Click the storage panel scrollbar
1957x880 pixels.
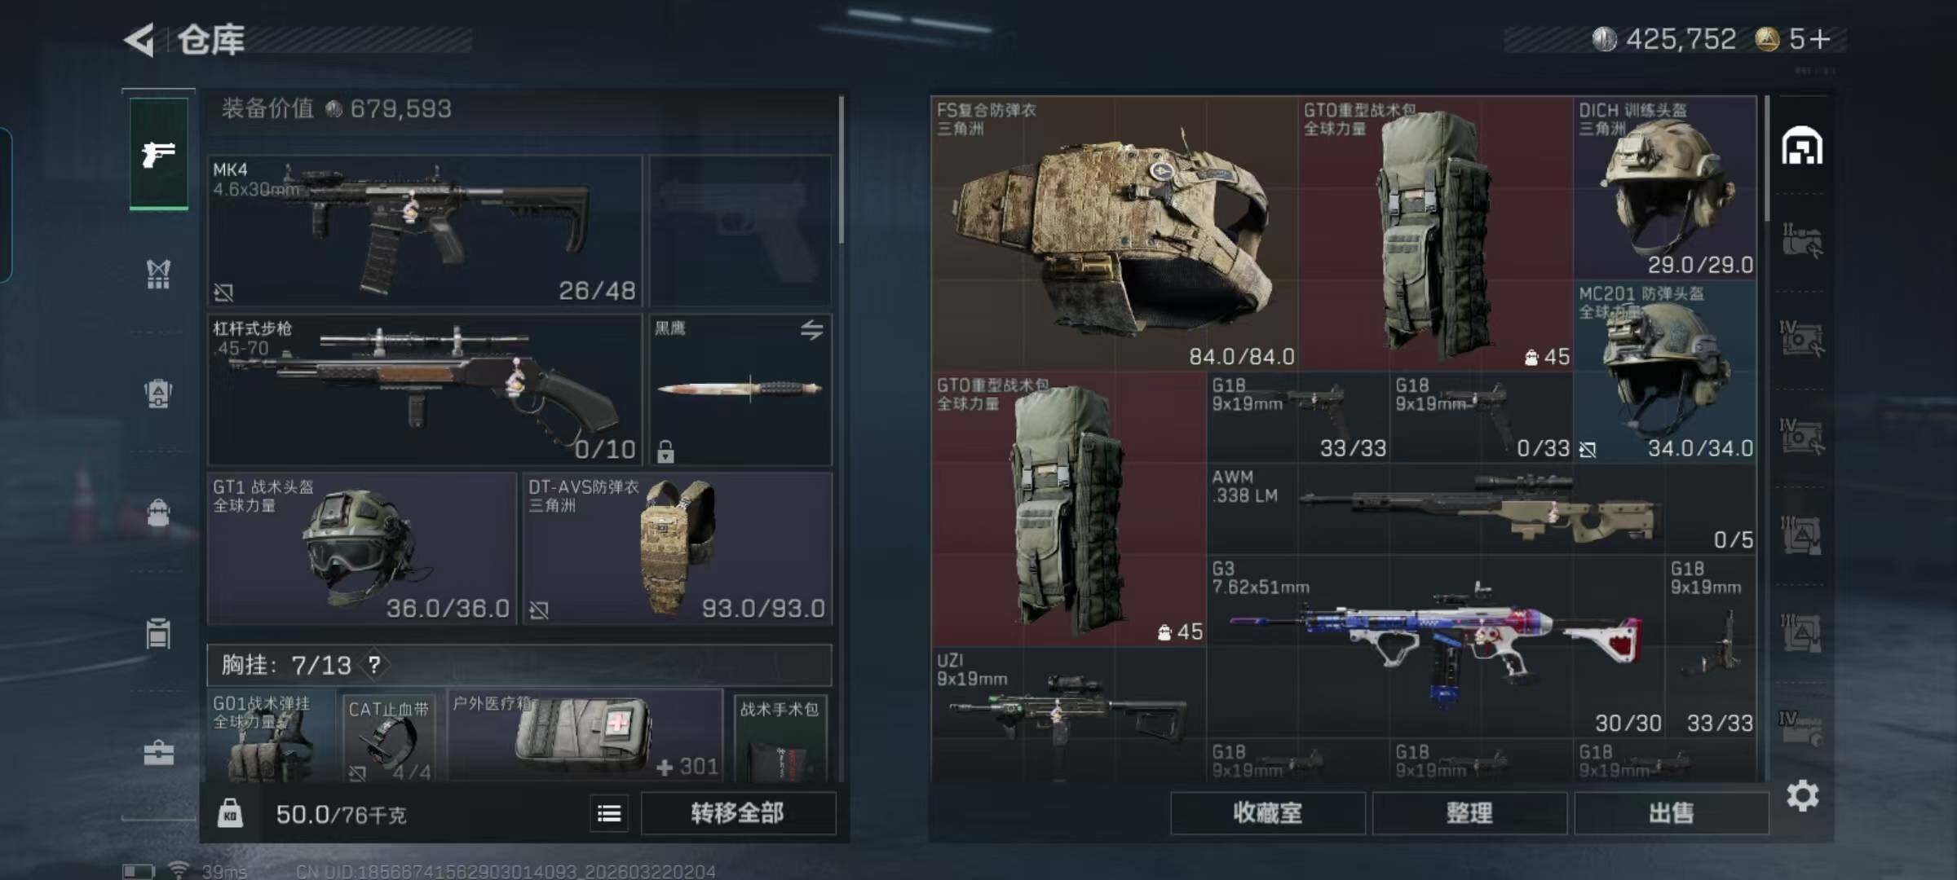point(1766,159)
